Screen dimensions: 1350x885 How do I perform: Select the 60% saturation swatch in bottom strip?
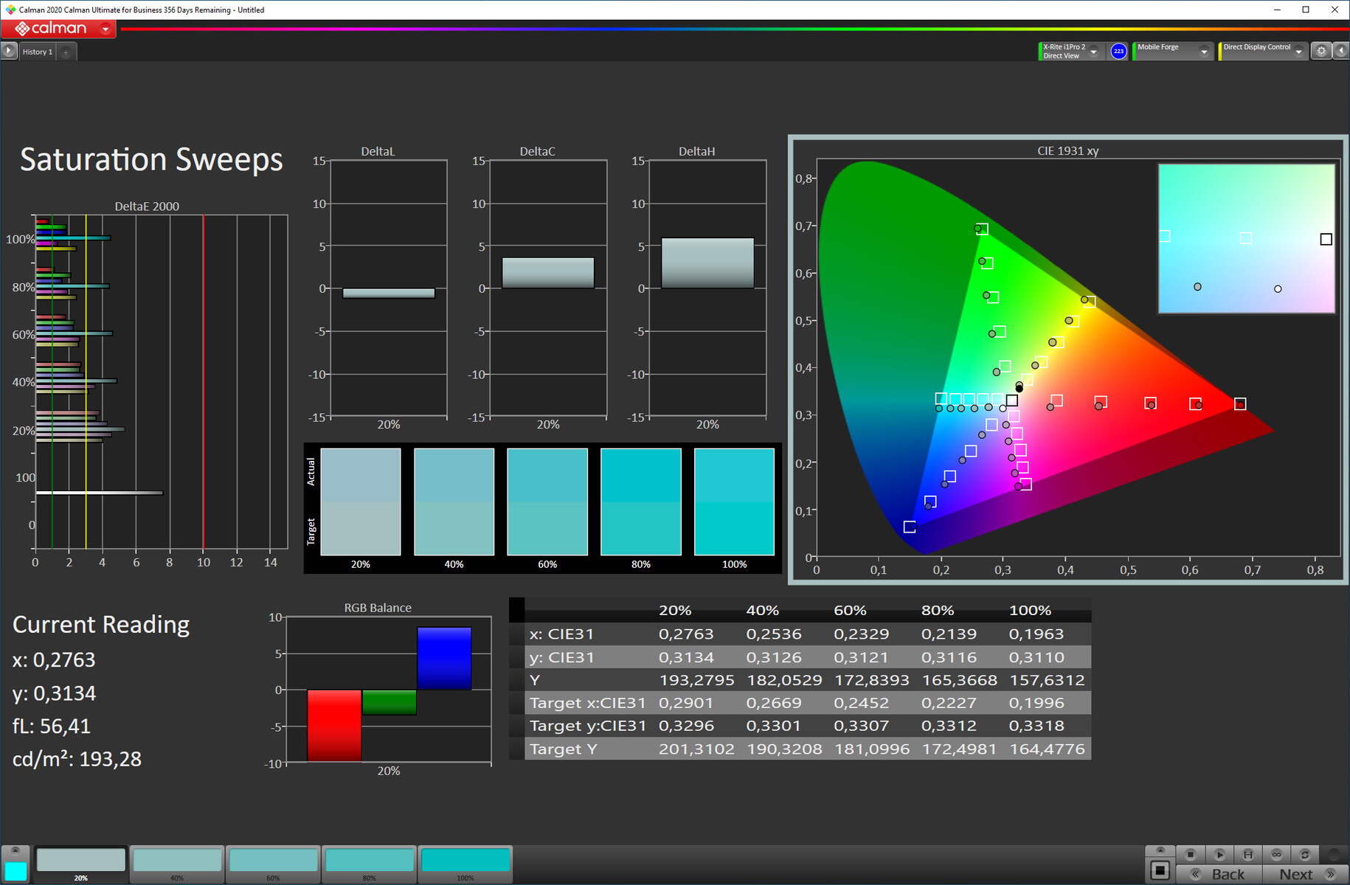point(273,864)
